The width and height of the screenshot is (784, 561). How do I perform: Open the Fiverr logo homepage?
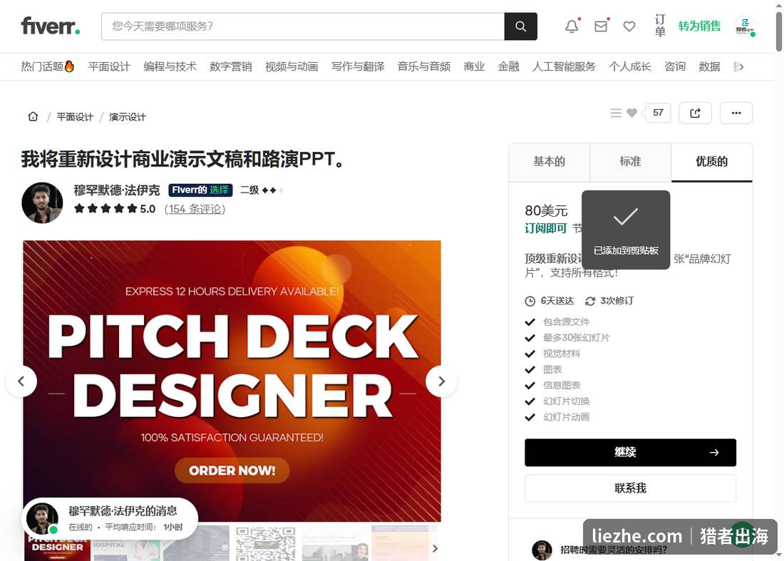[x=51, y=26]
